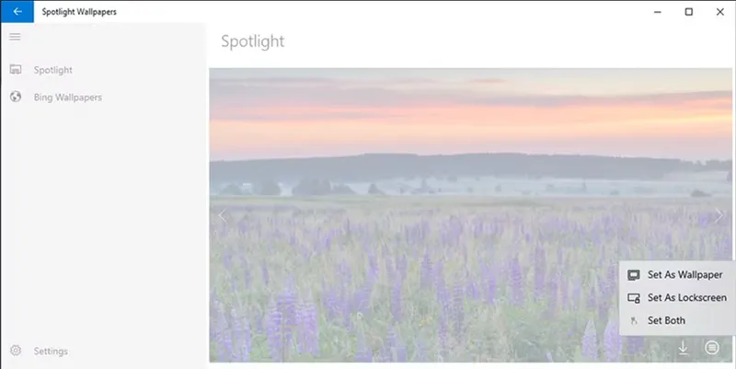Go to next image with right chevron
This screenshot has width=736, height=369.
tap(719, 215)
